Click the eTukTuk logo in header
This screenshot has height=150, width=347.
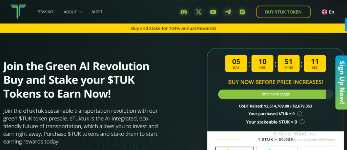[x=18, y=12]
